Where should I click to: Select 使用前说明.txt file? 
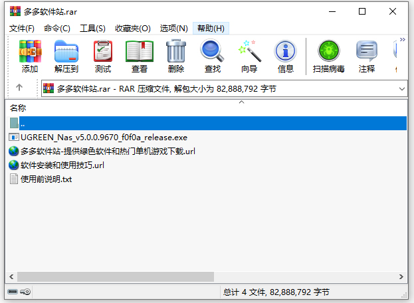click(x=47, y=179)
